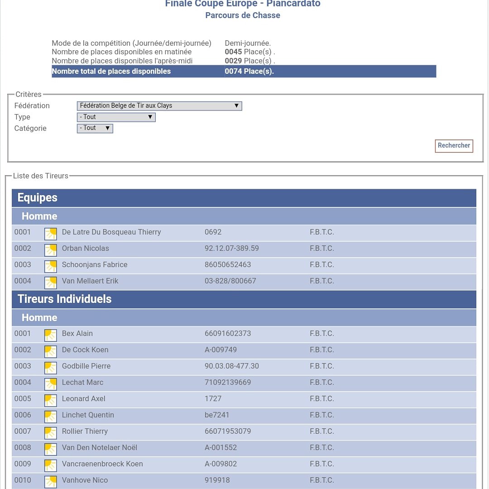
Task: Click license number 66091602373
Action: coord(228,333)
